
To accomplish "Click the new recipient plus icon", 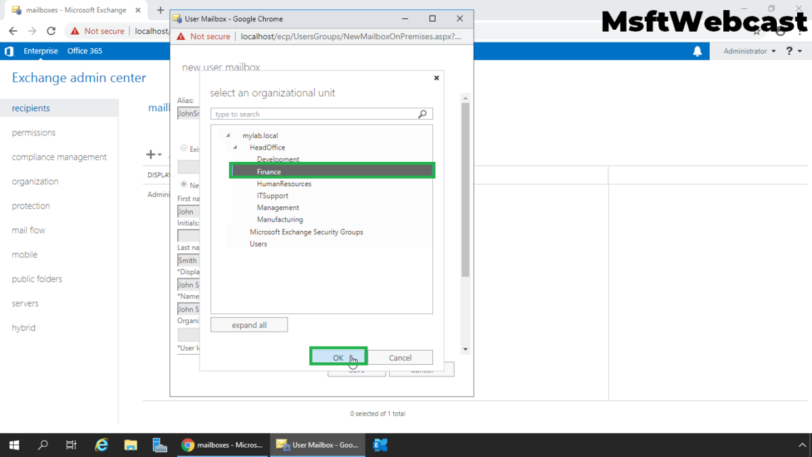I will click(150, 154).
